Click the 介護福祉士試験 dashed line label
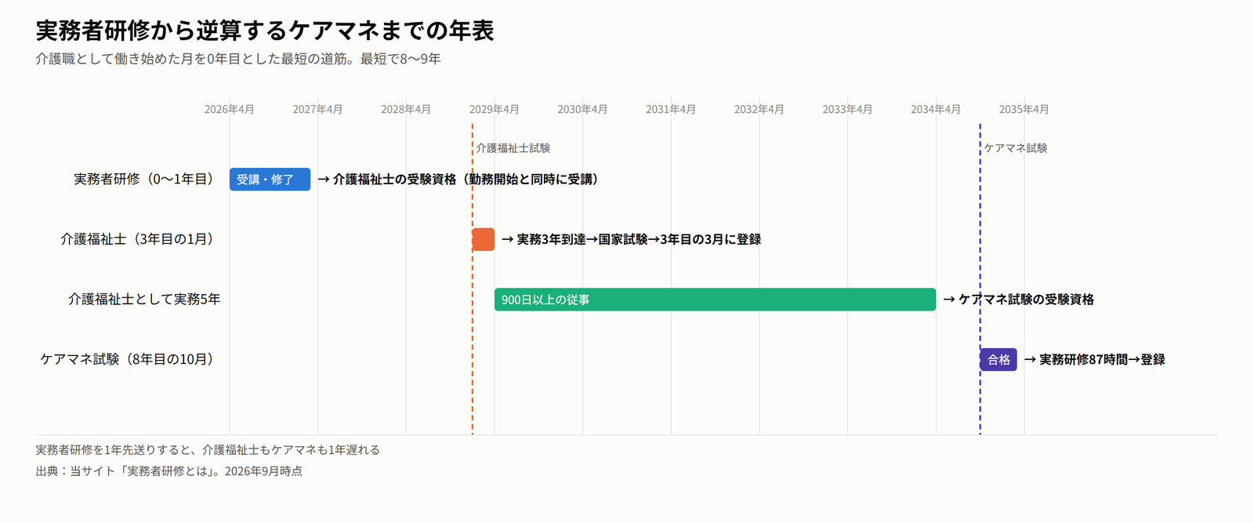Screen dimensions: 1254x523 (x=513, y=148)
